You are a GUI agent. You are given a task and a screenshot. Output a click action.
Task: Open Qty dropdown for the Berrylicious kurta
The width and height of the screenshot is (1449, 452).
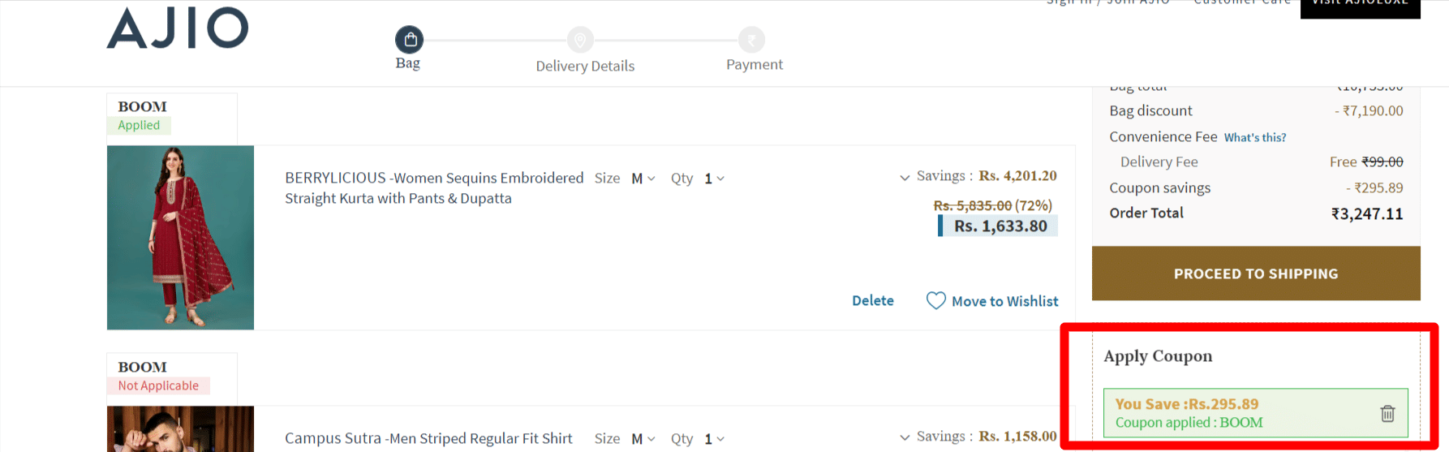[x=714, y=179]
